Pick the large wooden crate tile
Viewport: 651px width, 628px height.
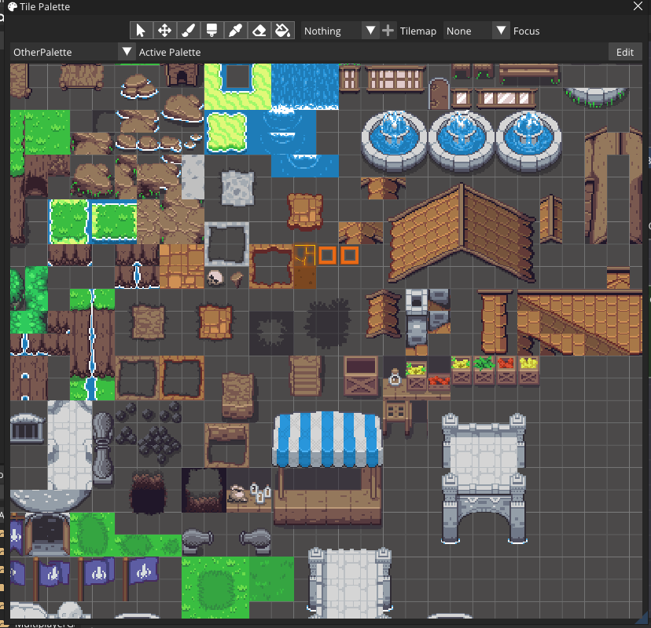click(x=361, y=376)
